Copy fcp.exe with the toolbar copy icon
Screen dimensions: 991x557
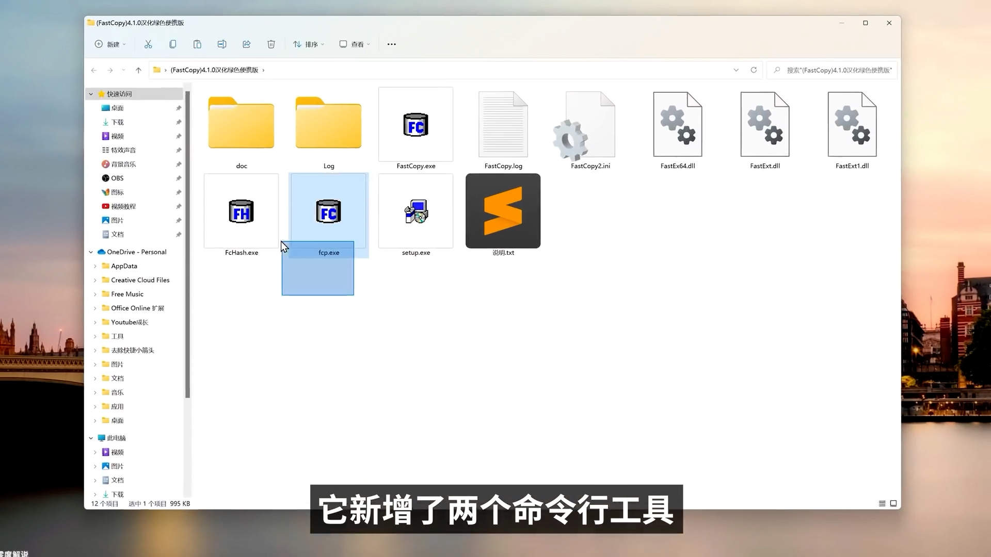click(172, 44)
